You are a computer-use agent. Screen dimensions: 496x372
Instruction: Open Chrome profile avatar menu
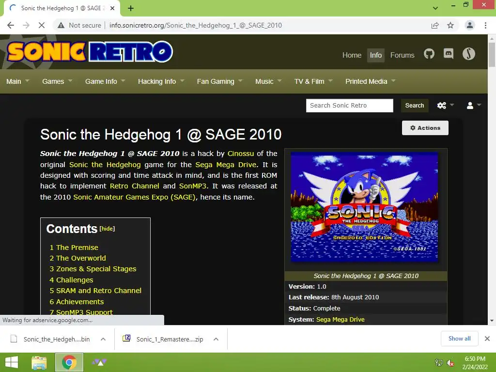click(x=470, y=25)
